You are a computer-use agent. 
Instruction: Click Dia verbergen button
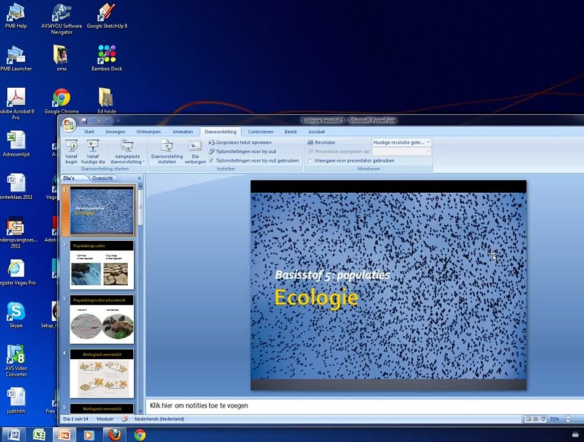point(195,152)
